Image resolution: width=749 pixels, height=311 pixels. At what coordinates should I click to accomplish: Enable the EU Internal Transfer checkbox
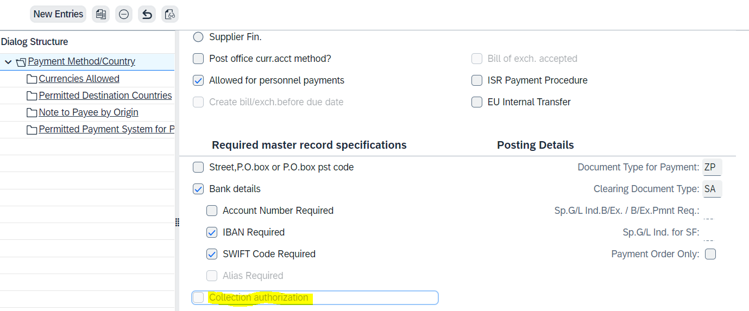pos(477,102)
